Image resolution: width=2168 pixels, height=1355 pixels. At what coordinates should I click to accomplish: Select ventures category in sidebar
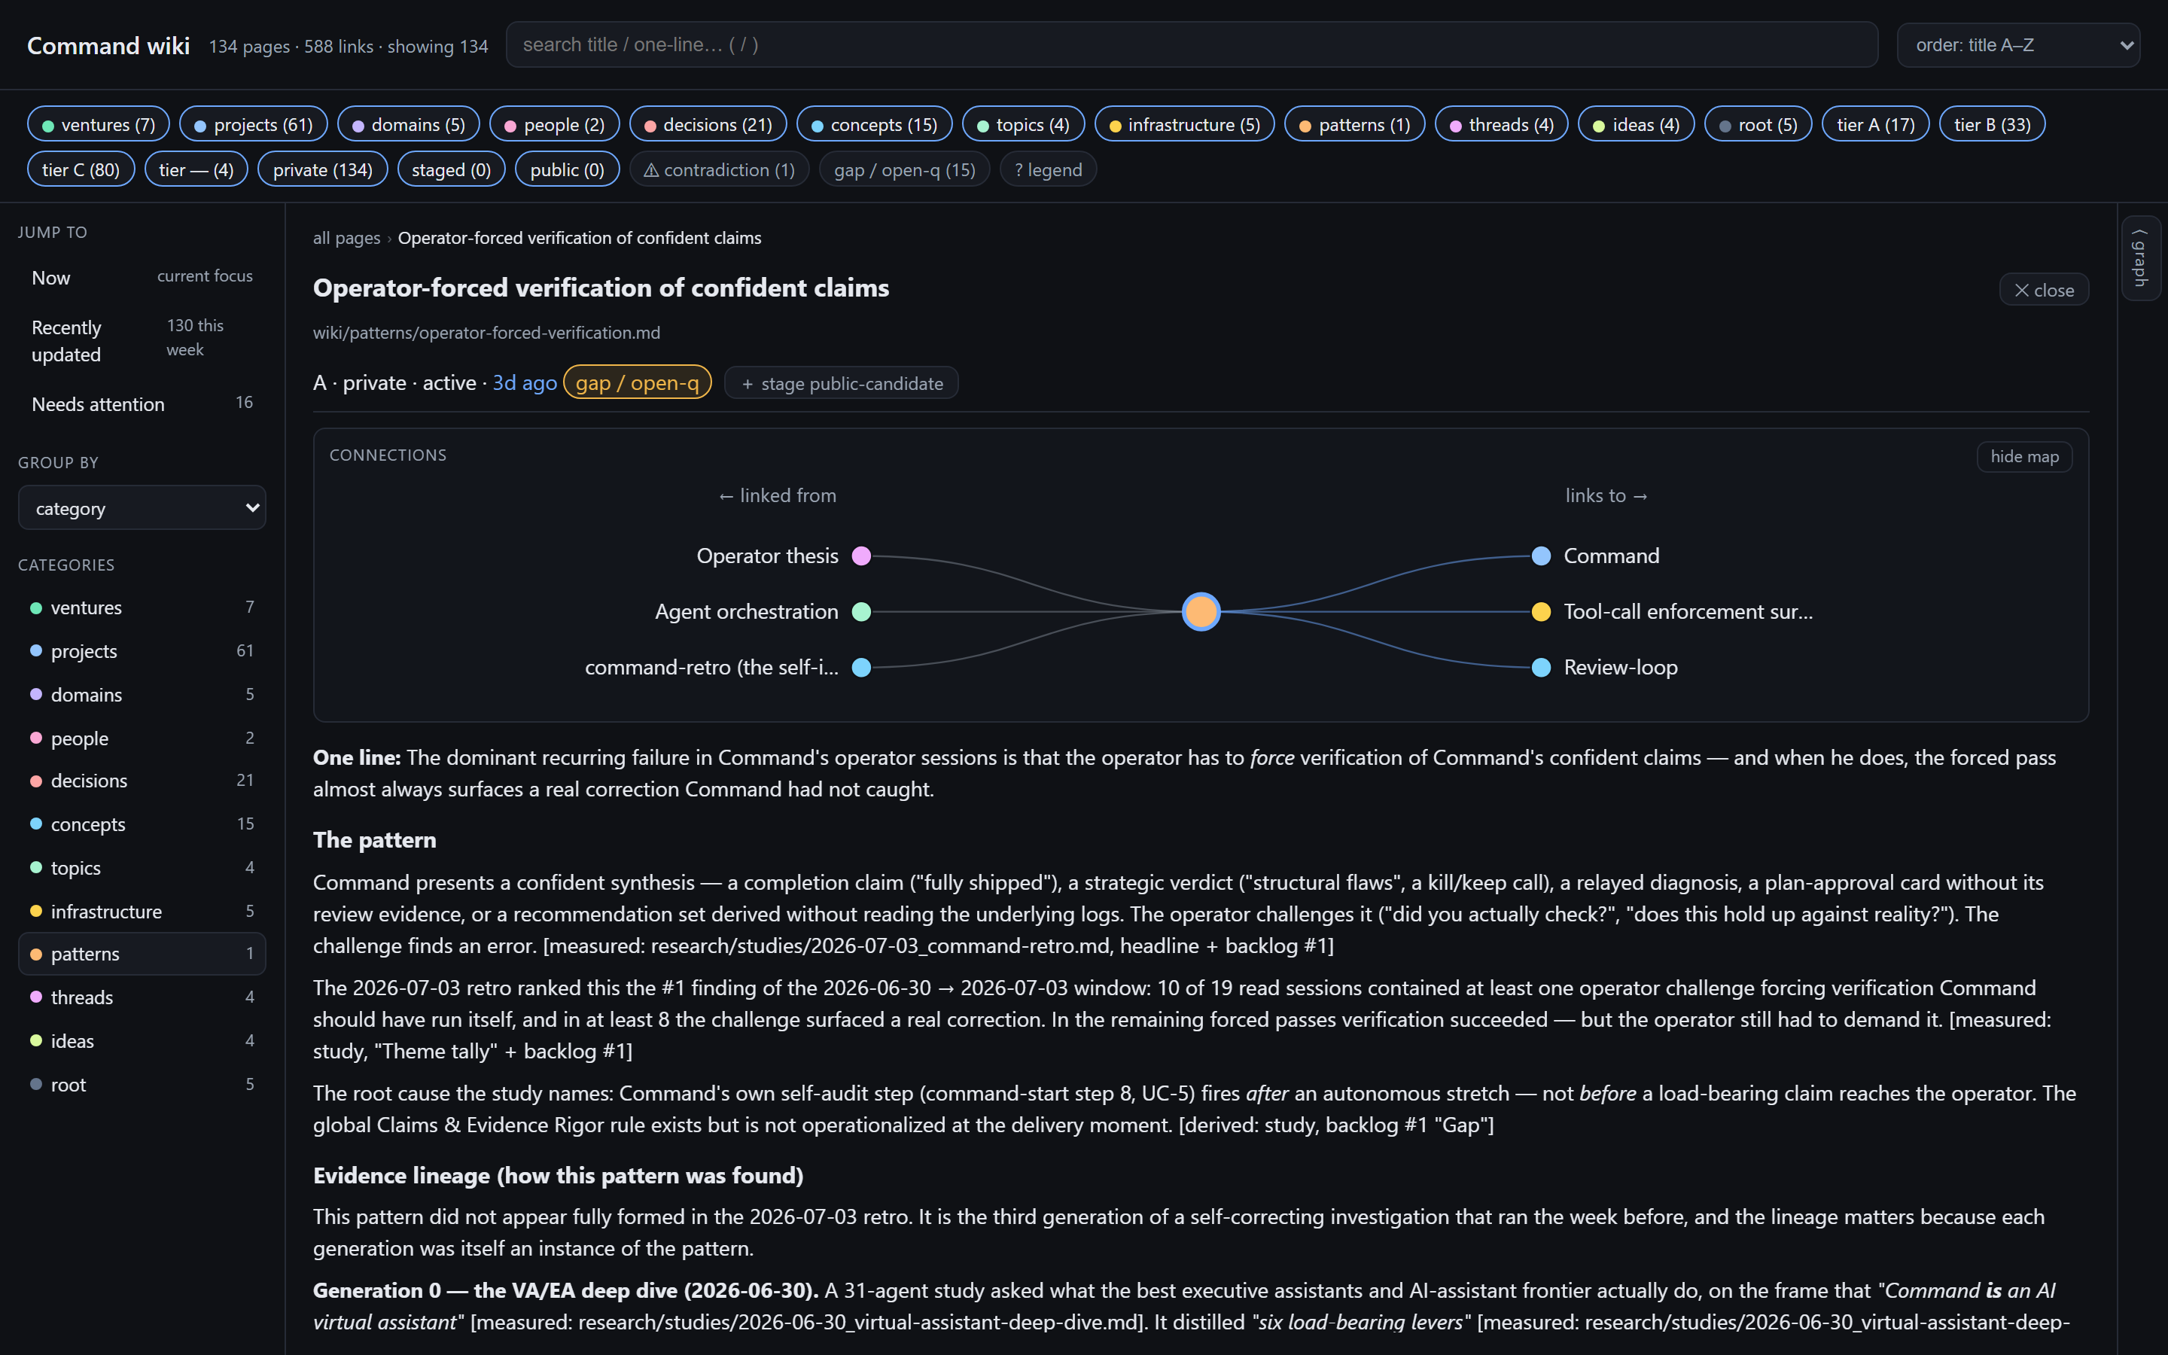pos(142,607)
